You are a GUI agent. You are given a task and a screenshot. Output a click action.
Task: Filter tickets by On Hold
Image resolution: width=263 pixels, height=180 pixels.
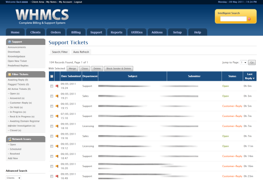16,107
